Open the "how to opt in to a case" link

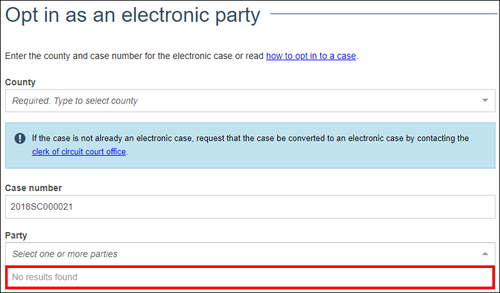(311, 56)
